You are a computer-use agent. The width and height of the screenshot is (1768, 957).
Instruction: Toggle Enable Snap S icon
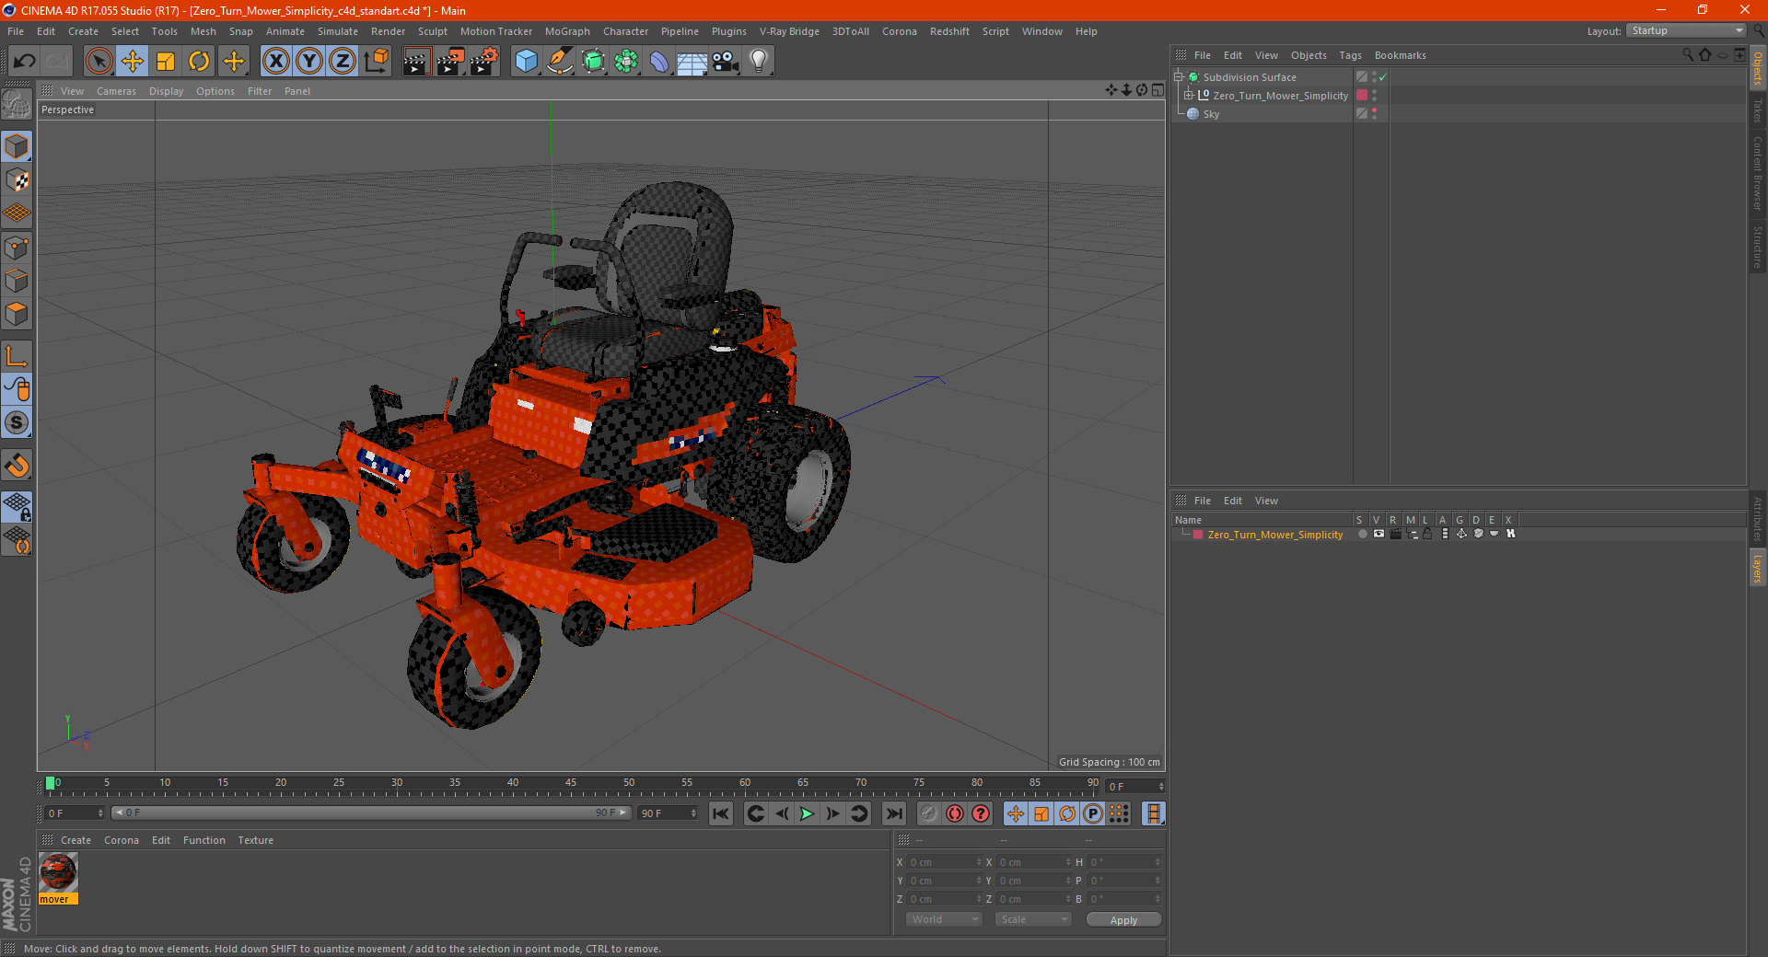[17, 423]
